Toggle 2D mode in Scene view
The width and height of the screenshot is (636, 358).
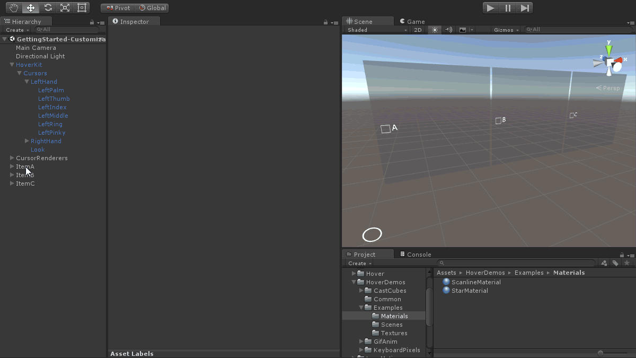(x=418, y=30)
